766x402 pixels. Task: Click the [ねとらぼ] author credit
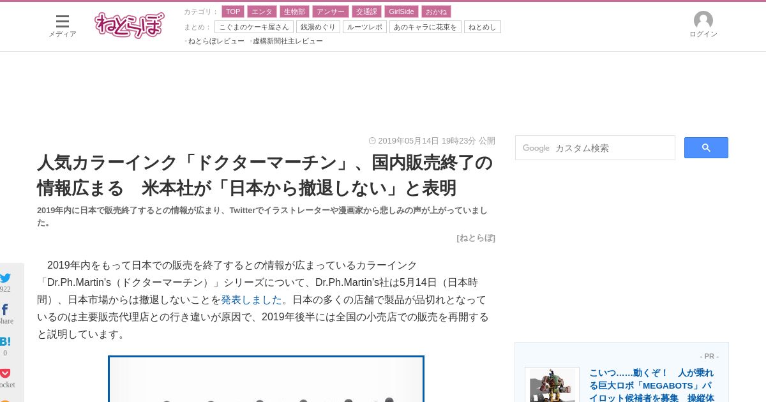(476, 238)
